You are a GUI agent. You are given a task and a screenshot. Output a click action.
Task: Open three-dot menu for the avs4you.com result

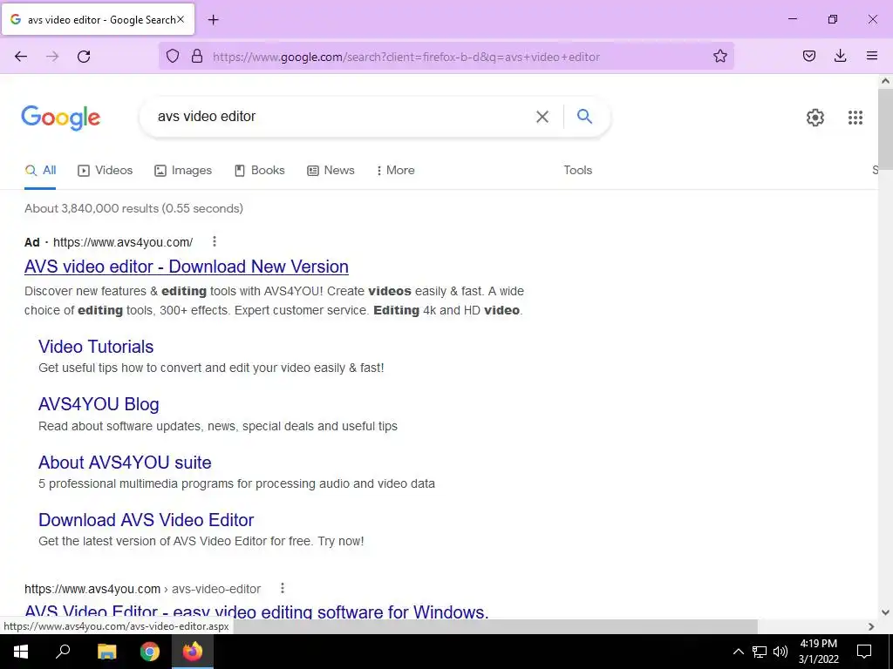pos(282,588)
